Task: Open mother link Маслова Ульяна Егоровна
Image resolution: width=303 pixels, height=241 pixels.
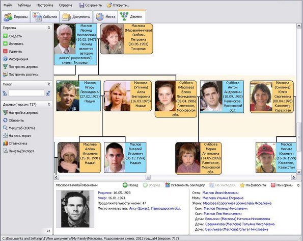Action: point(223,198)
